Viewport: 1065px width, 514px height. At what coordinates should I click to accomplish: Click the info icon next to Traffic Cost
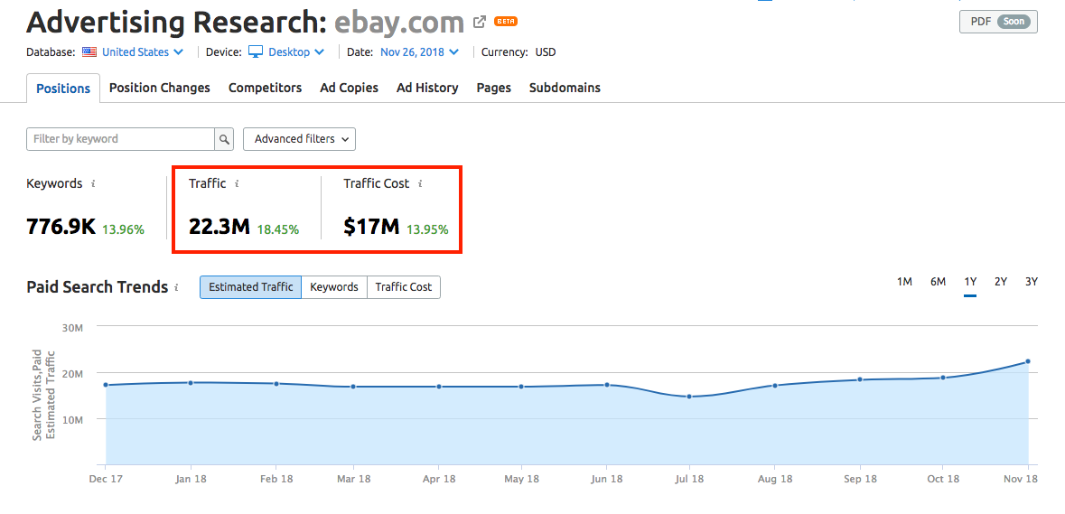(x=420, y=184)
